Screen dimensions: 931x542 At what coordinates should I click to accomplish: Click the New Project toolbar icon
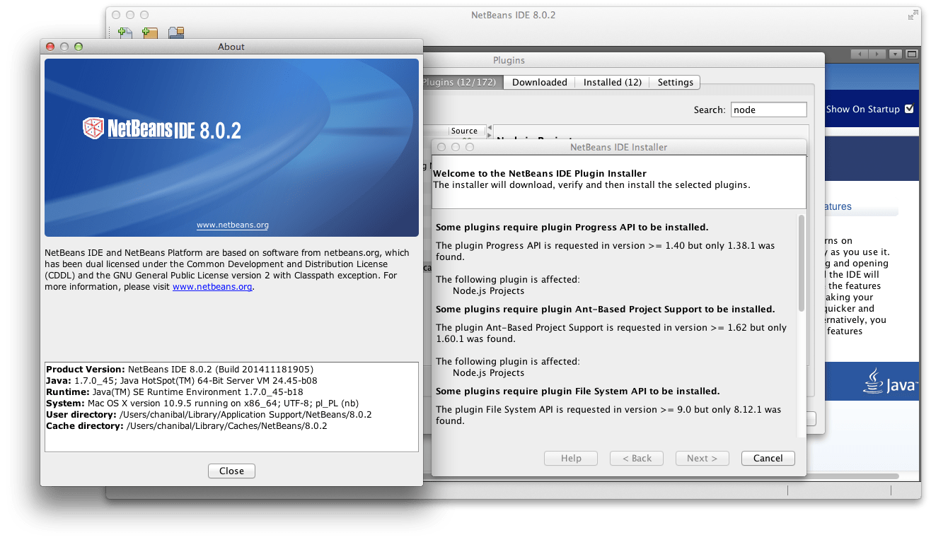coord(149,33)
